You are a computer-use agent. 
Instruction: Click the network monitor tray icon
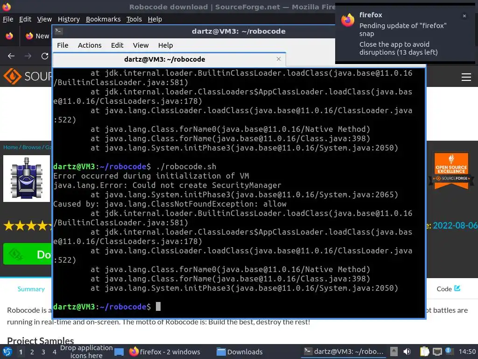437,352
